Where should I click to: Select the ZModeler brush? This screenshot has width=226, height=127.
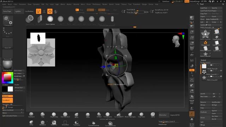pos(42,123)
